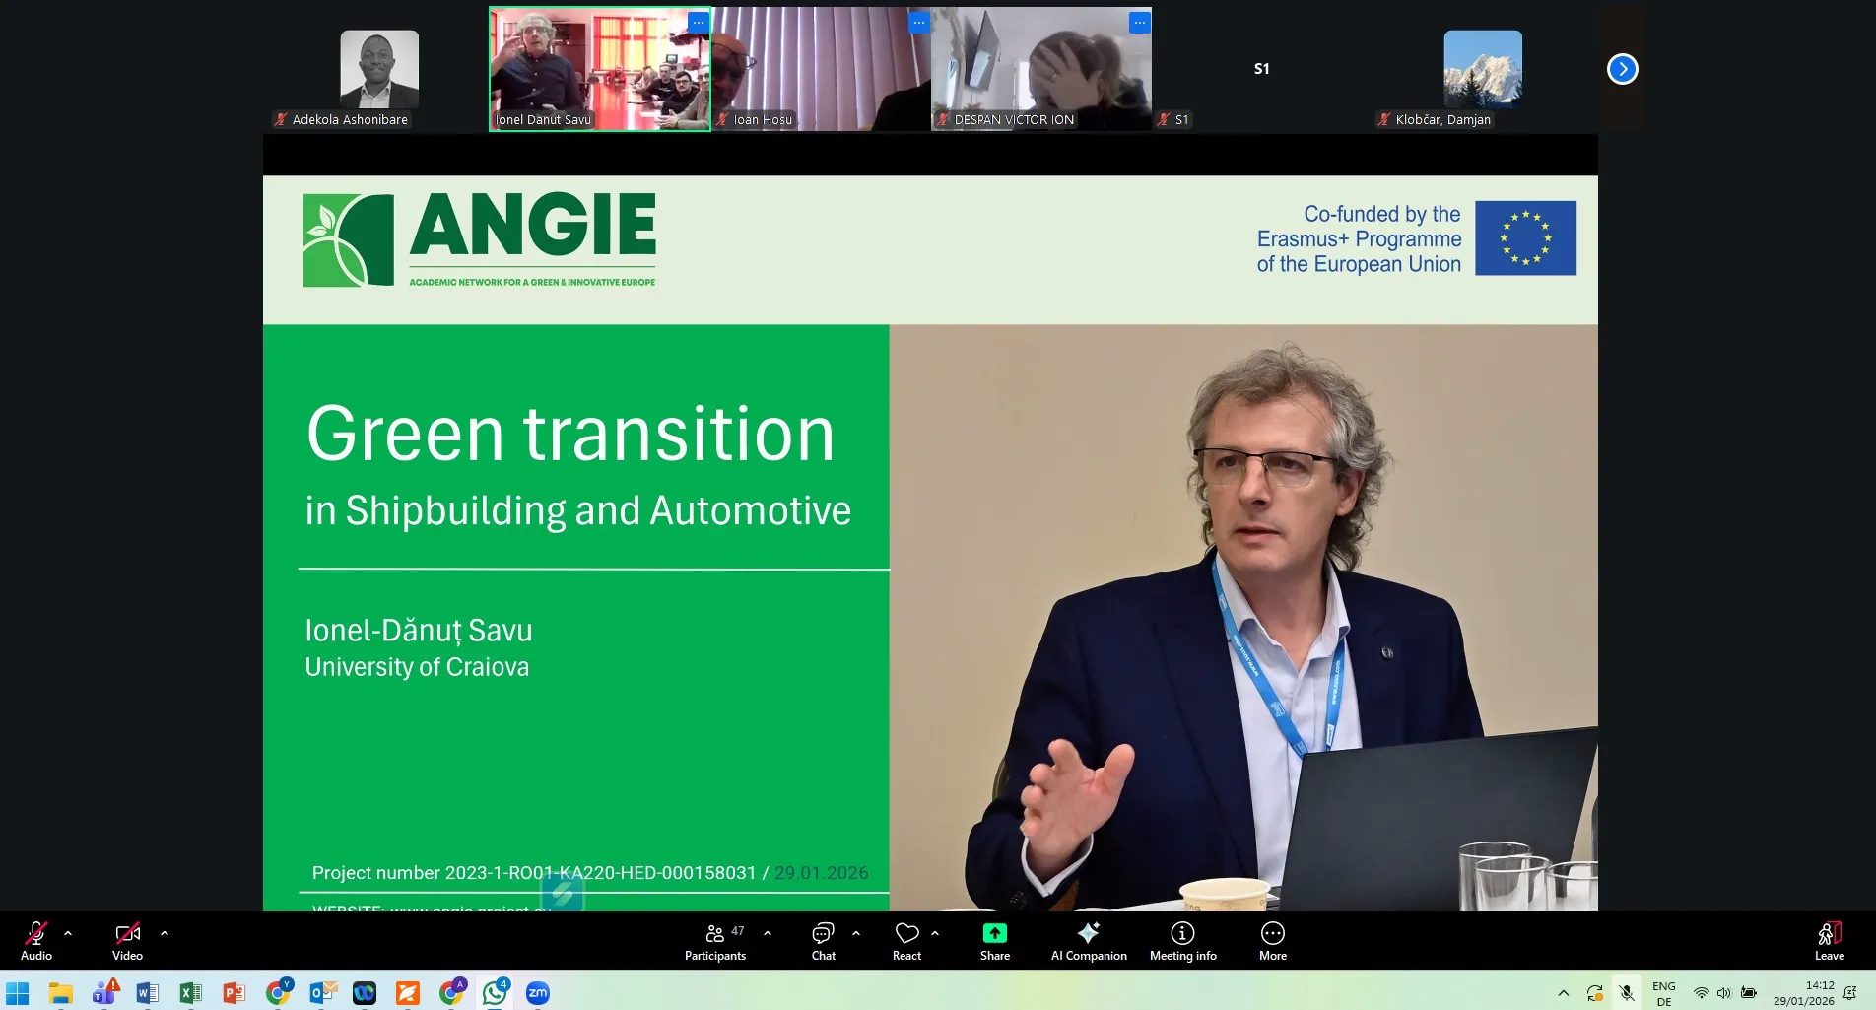Viewport: 1876px width, 1010px height.
Task: Expand the arrow beside Participants
Action: (768, 932)
